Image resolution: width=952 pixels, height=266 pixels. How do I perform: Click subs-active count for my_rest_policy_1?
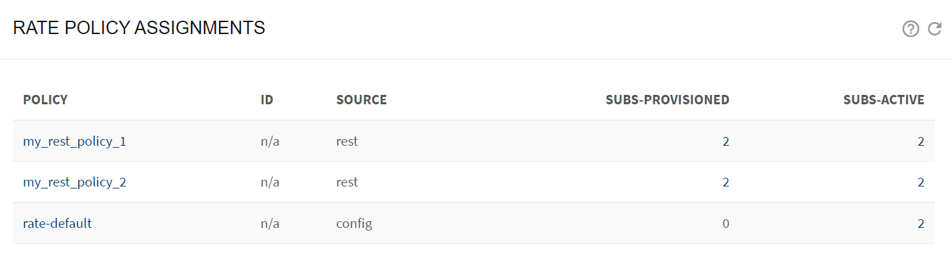click(921, 142)
